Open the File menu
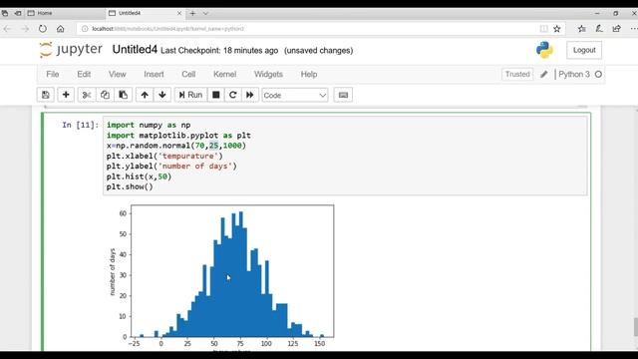 click(x=53, y=74)
